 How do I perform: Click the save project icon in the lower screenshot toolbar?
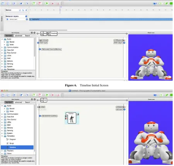click(14, 95)
